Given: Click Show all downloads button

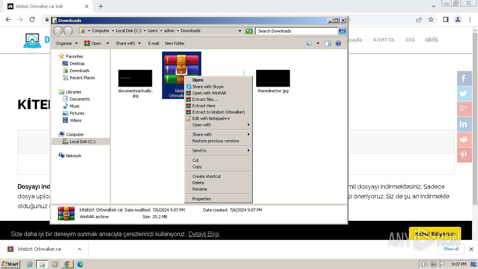Looking at the screenshot, I should point(451,249).
